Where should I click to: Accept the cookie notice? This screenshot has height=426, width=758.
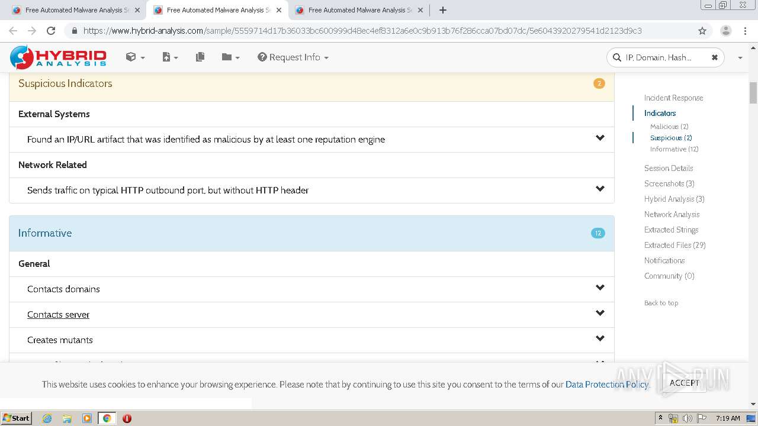click(x=684, y=383)
